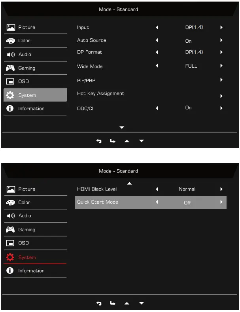Viewport: 240px width, 312px height.
Task: Select the Wide Mode setting label
Action: 90,66
